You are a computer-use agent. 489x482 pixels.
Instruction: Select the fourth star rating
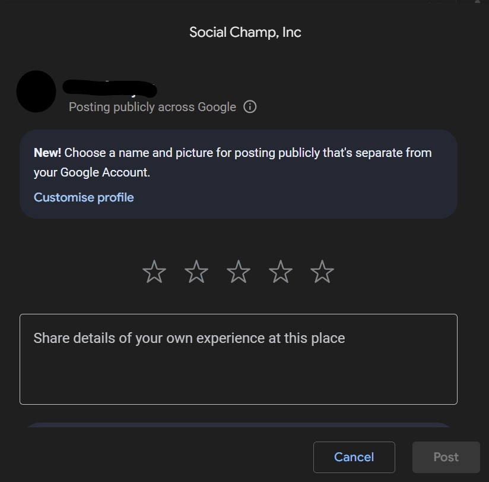[280, 271]
